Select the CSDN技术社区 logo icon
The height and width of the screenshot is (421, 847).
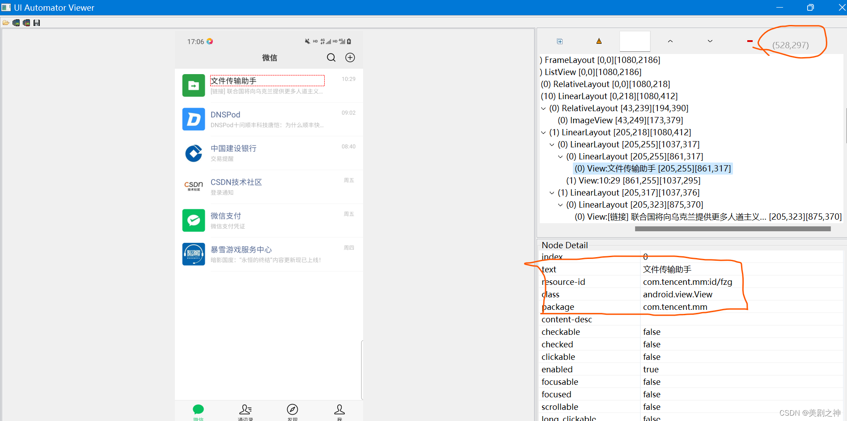click(194, 187)
